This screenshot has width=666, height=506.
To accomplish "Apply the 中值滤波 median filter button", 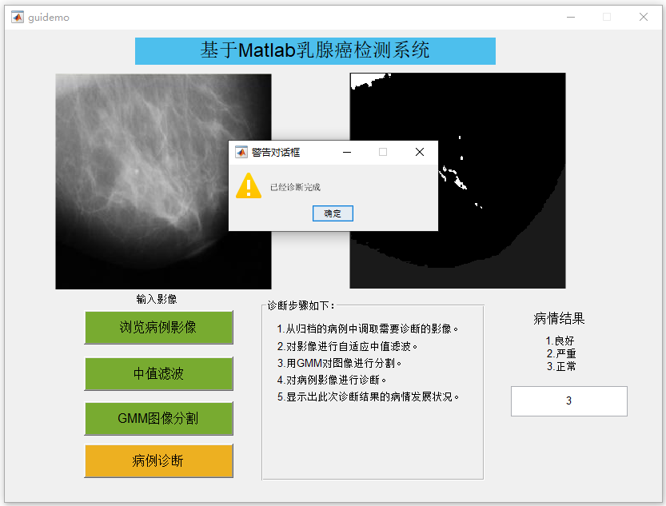I will [158, 373].
